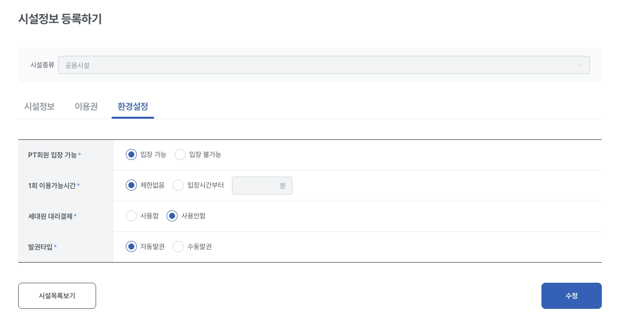Click the blue 수정 button
The image size is (626, 330).
[x=571, y=296]
